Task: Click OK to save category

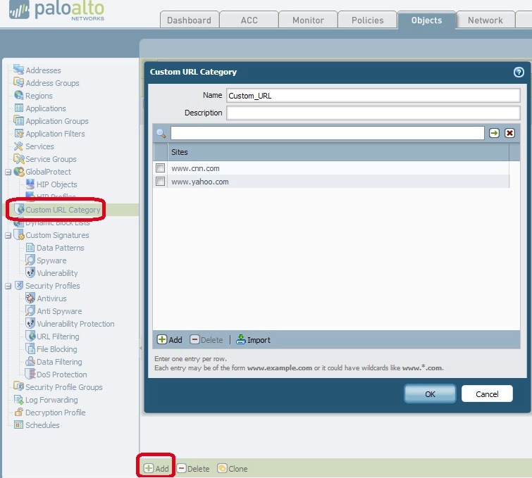Action: (430, 394)
